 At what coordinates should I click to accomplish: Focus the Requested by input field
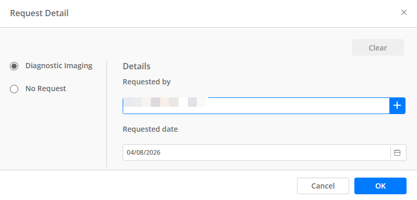256,106
